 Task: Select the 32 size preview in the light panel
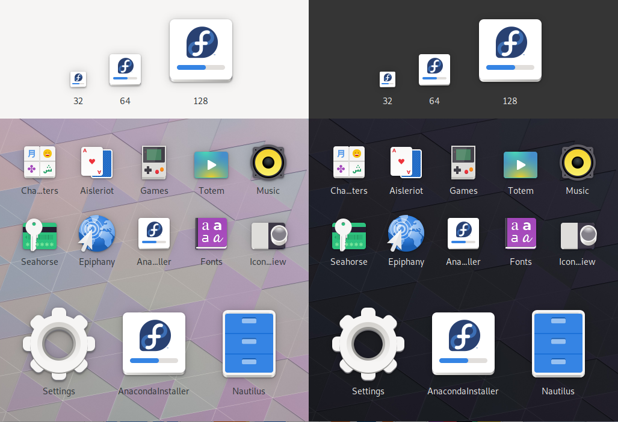click(x=78, y=79)
